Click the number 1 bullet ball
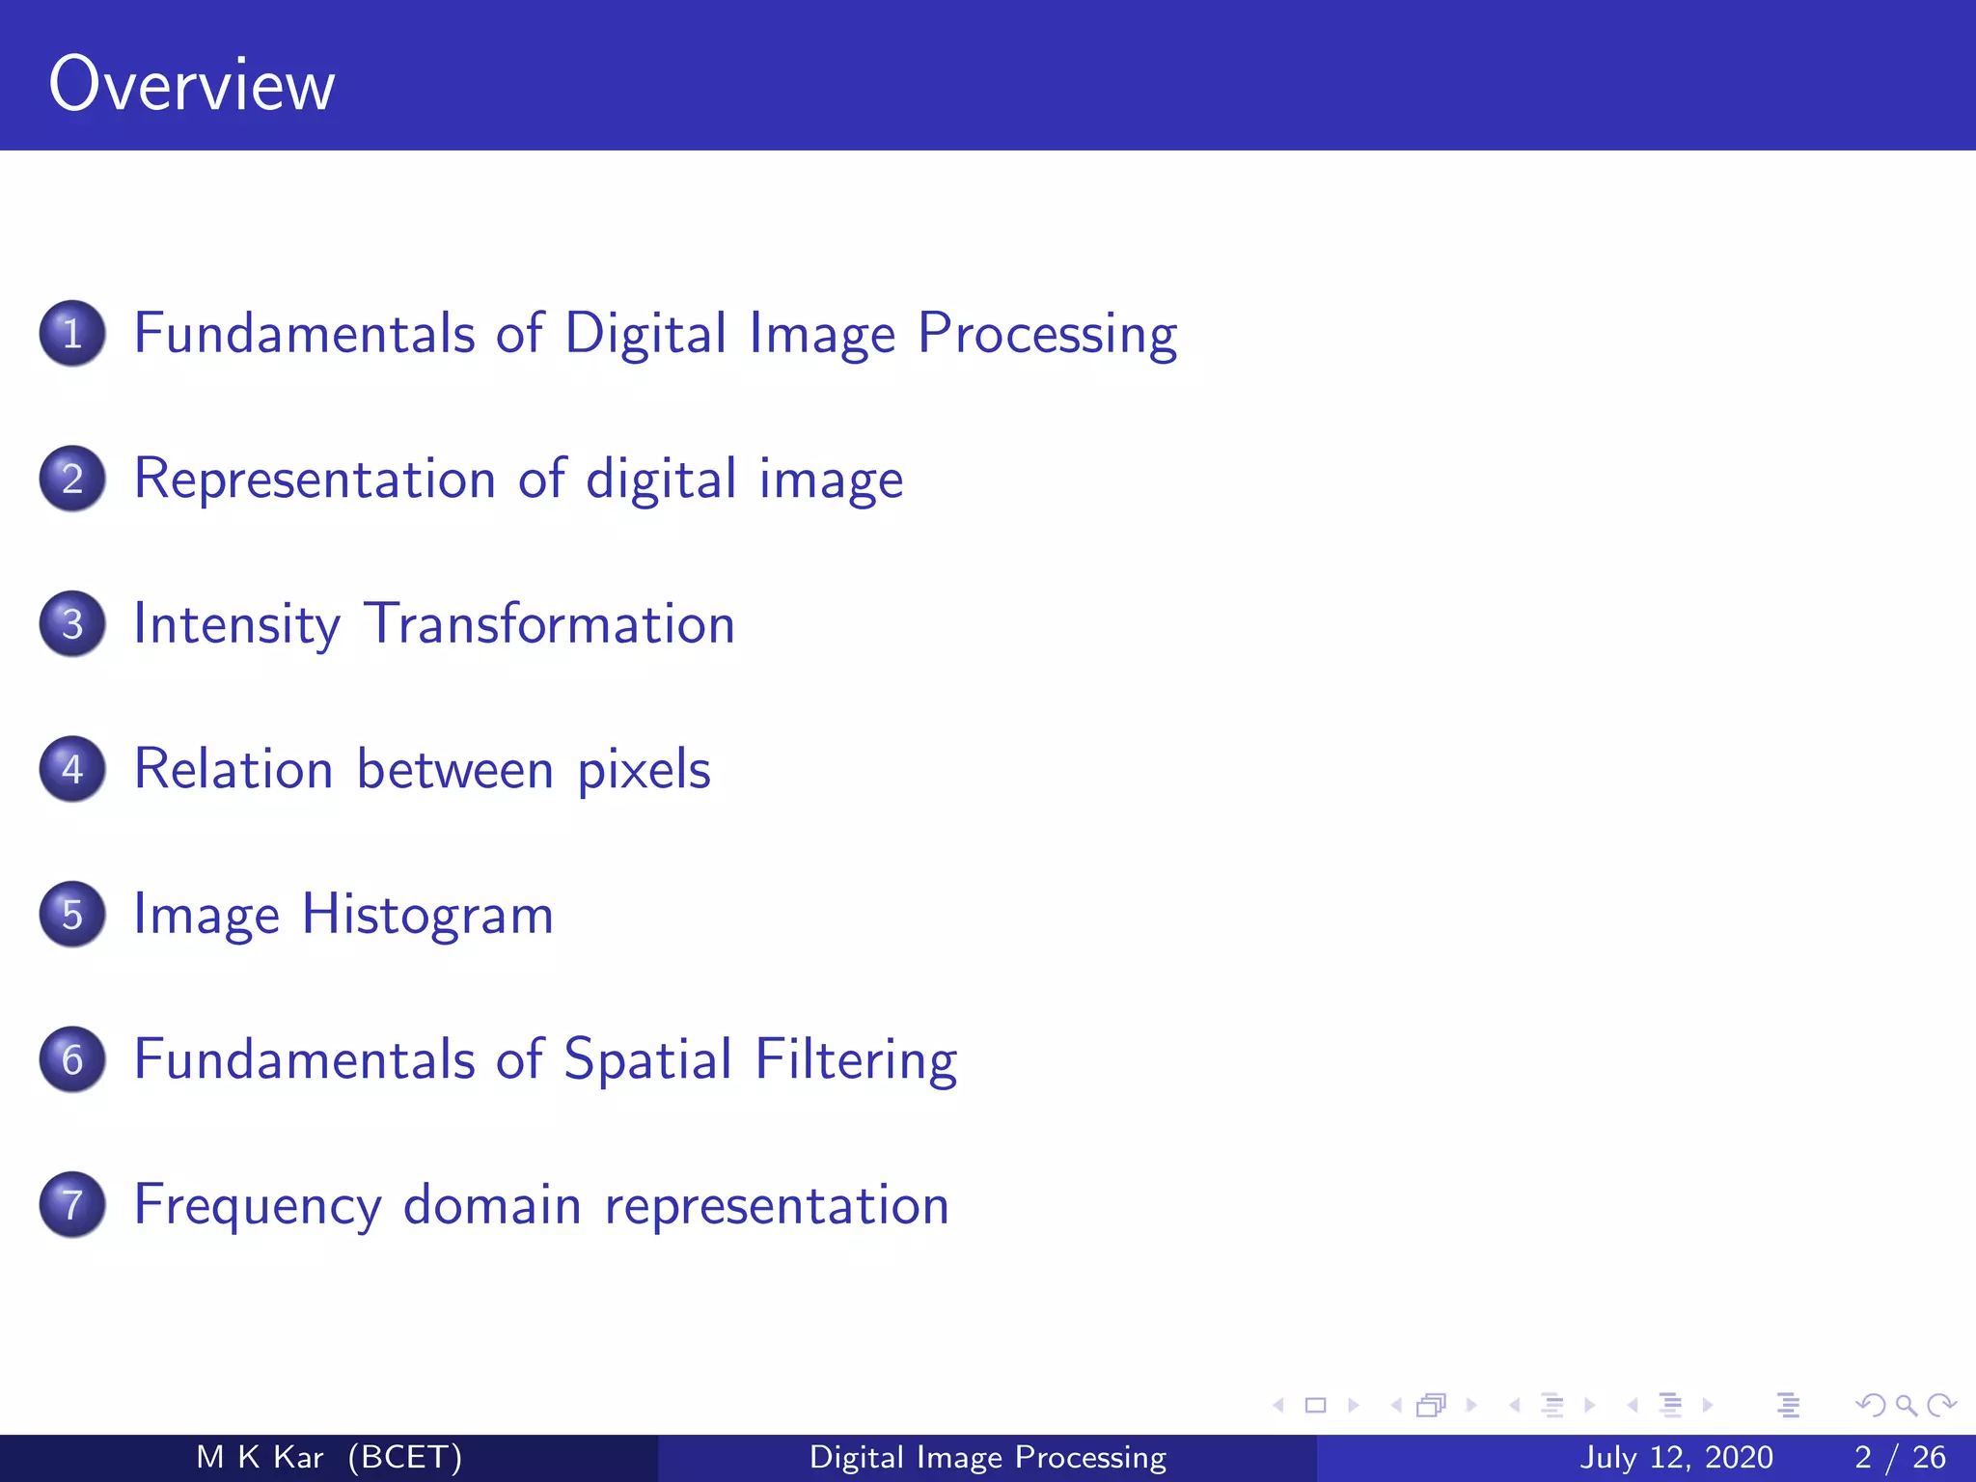Image resolution: width=1976 pixels, height=1482 pixels. tap(72, 334)
